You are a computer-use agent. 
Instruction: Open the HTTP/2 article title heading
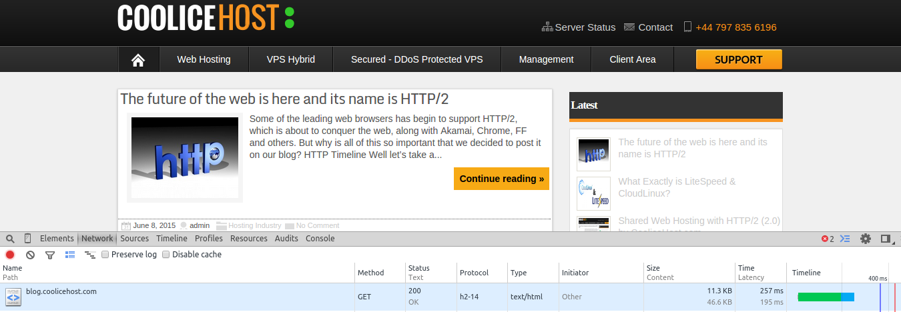(284, 99)
